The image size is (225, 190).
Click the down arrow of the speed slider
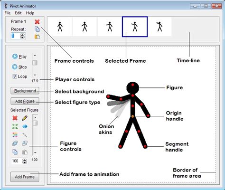[x=35, y=75]
